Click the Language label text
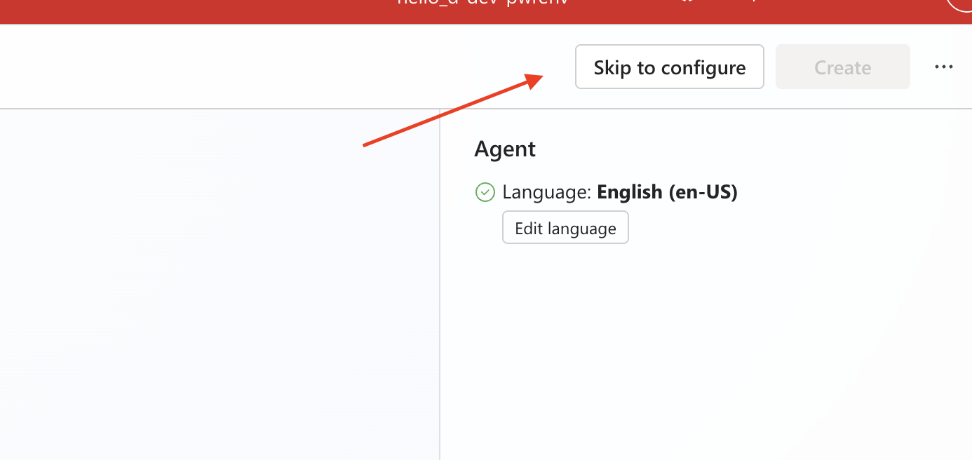The width and height of the screenshot is (972, 460). point(547,192)
